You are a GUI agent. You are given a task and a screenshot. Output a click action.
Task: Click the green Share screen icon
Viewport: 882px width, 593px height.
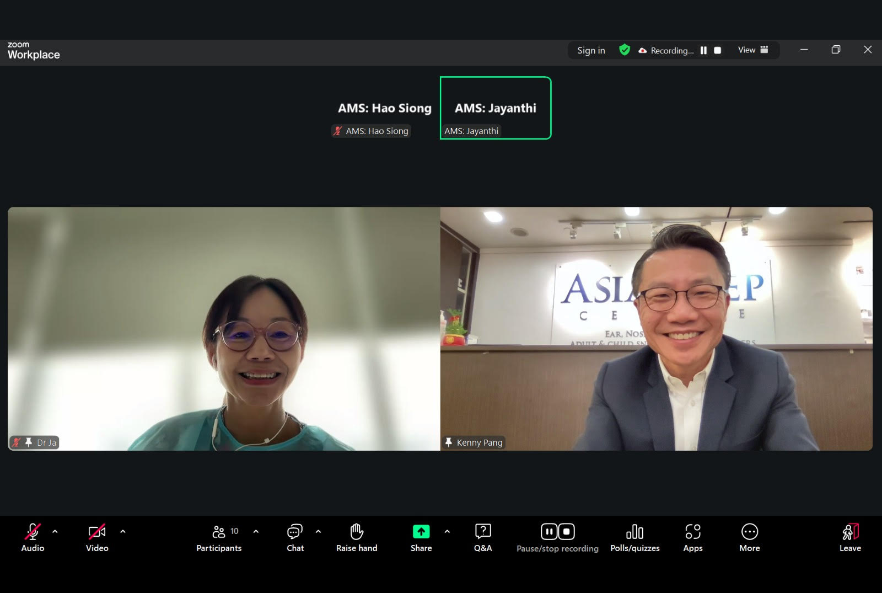coord(421,531)
